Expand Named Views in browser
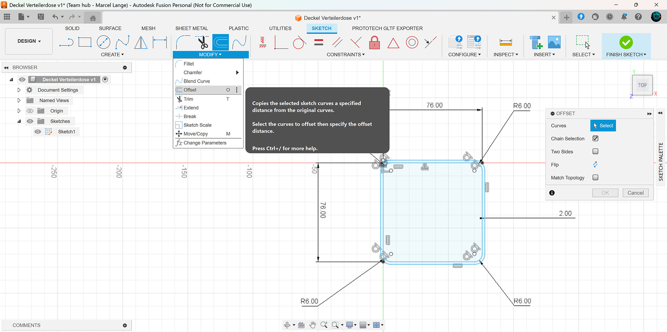Image resolution: width=667 pixels, height=332 pixels. (x=19, y=100)
